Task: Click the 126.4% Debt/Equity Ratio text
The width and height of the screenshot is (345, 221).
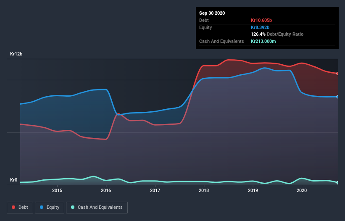Action: point(277,34)
